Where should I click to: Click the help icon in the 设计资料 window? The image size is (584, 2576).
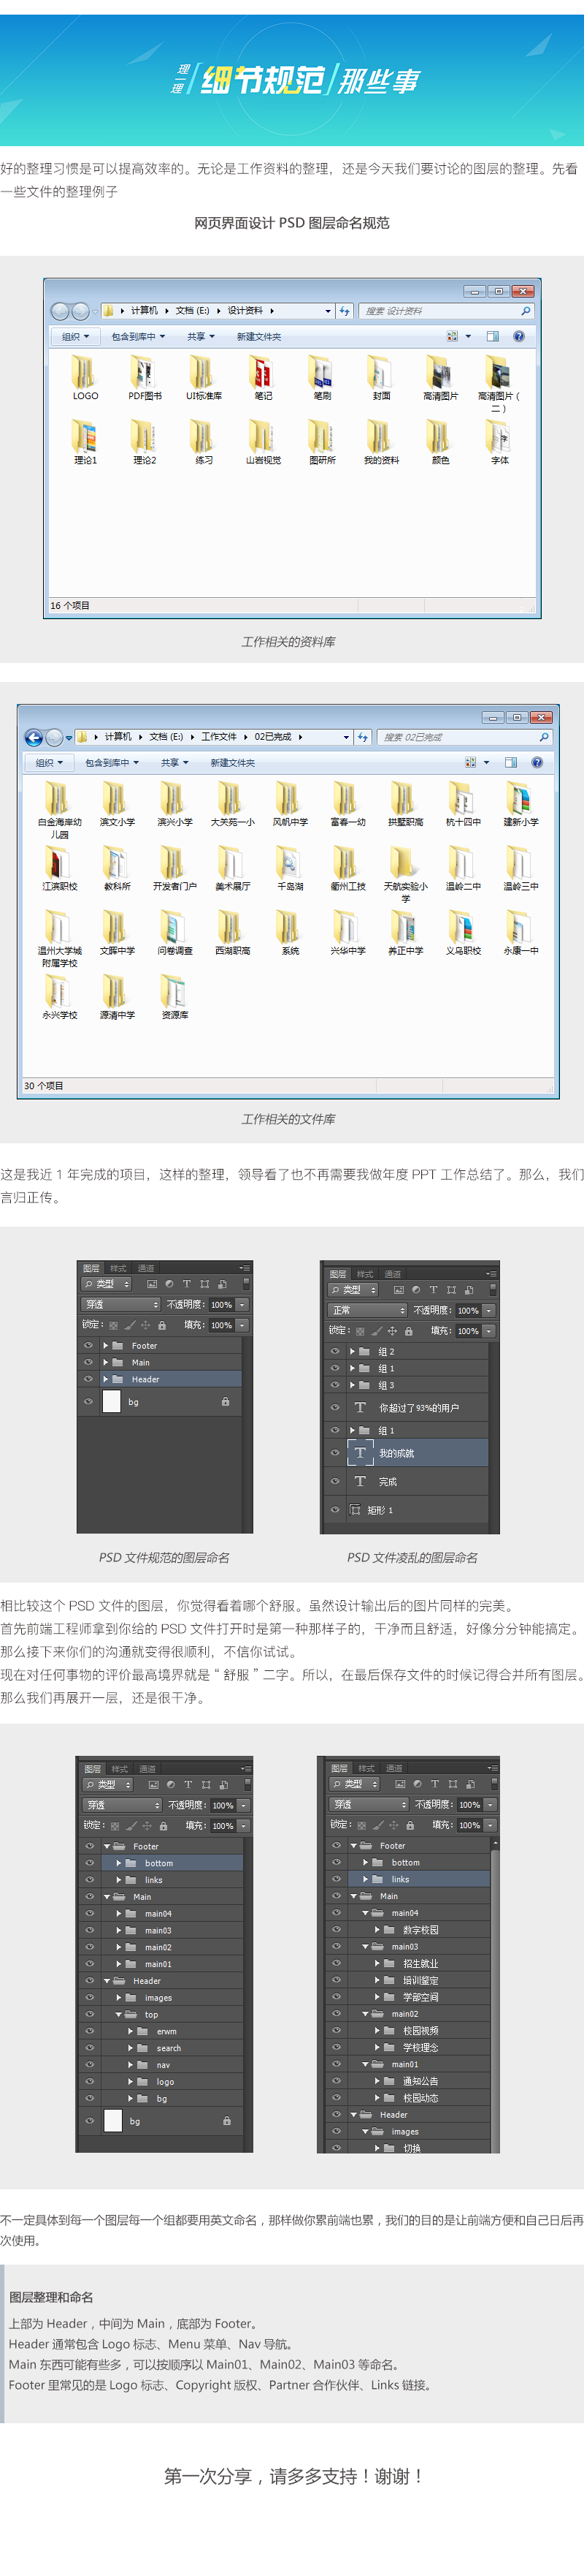tap(519, 337)
